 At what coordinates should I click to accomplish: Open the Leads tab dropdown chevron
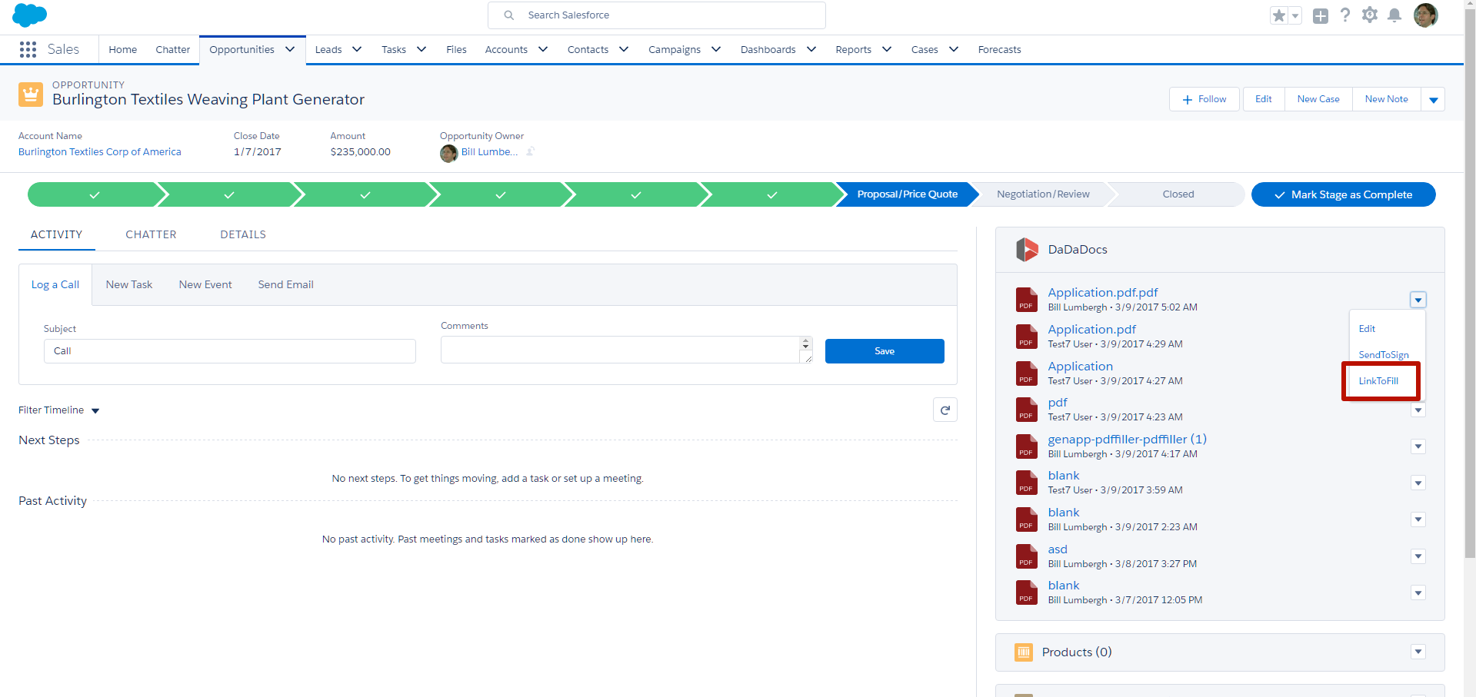[357, 49]
